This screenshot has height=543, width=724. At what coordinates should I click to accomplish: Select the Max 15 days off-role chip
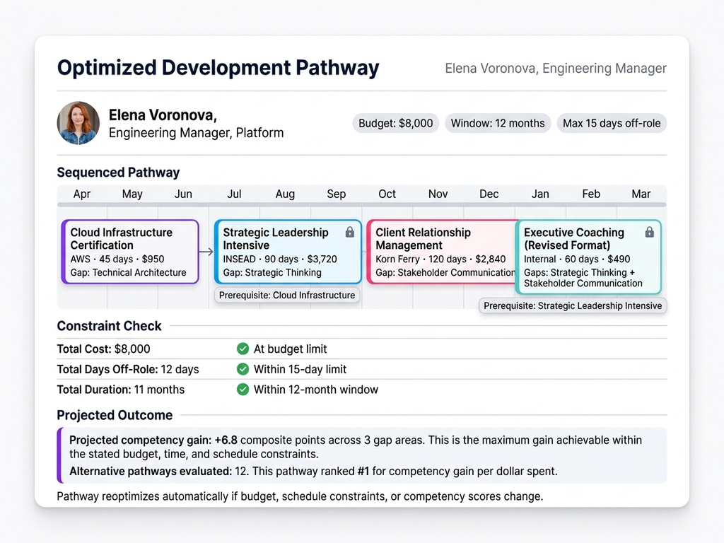[612, 123]
